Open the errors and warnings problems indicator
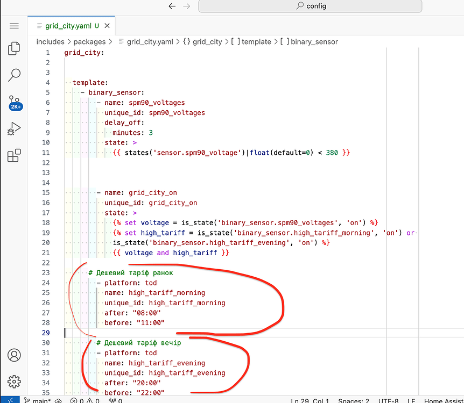This screenshot has width=464, height=403. point(85,401)
